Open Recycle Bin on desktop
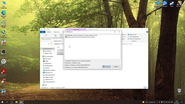Image resolution: width=185 pixels, height=104 pixels. 179,92
